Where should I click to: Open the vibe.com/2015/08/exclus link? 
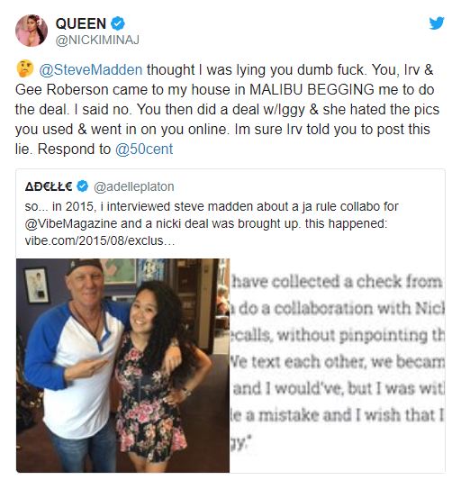(100, 241)
